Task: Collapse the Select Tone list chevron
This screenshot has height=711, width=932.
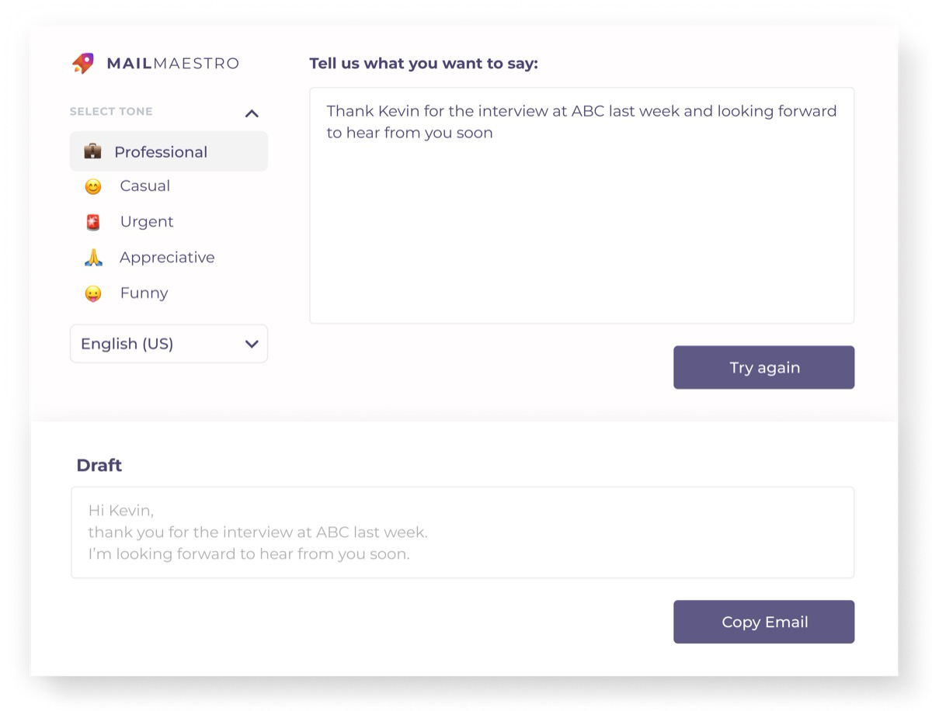Action: 252,113
